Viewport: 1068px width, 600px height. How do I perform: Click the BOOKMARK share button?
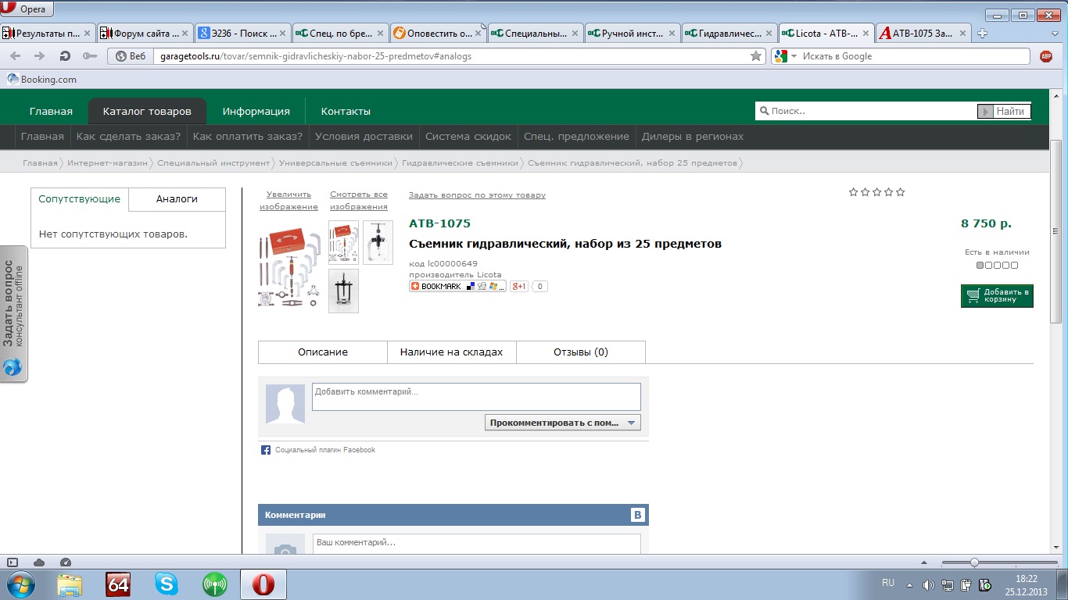click(457, 287)
